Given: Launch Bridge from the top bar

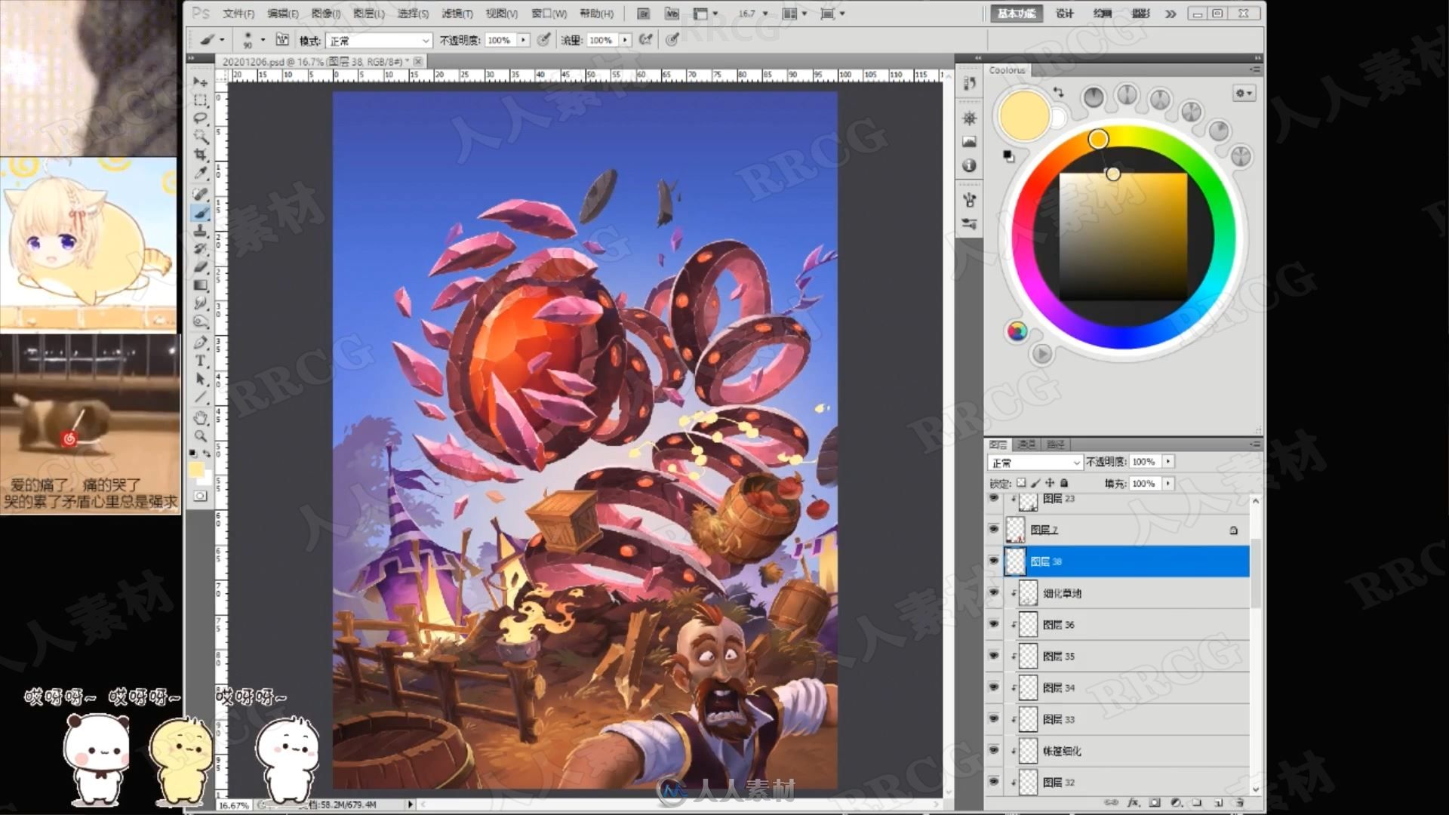Looking at the screenshot, I should click(643, 14).
